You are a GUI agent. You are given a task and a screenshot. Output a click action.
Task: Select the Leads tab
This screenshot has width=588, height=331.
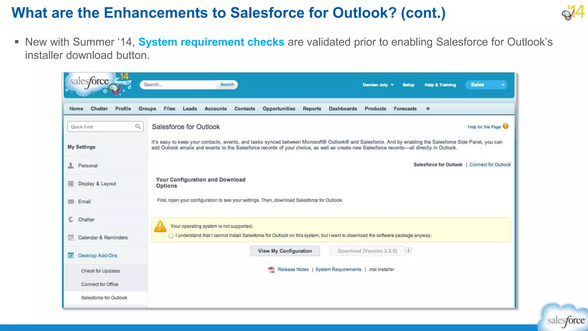(190, 109)
